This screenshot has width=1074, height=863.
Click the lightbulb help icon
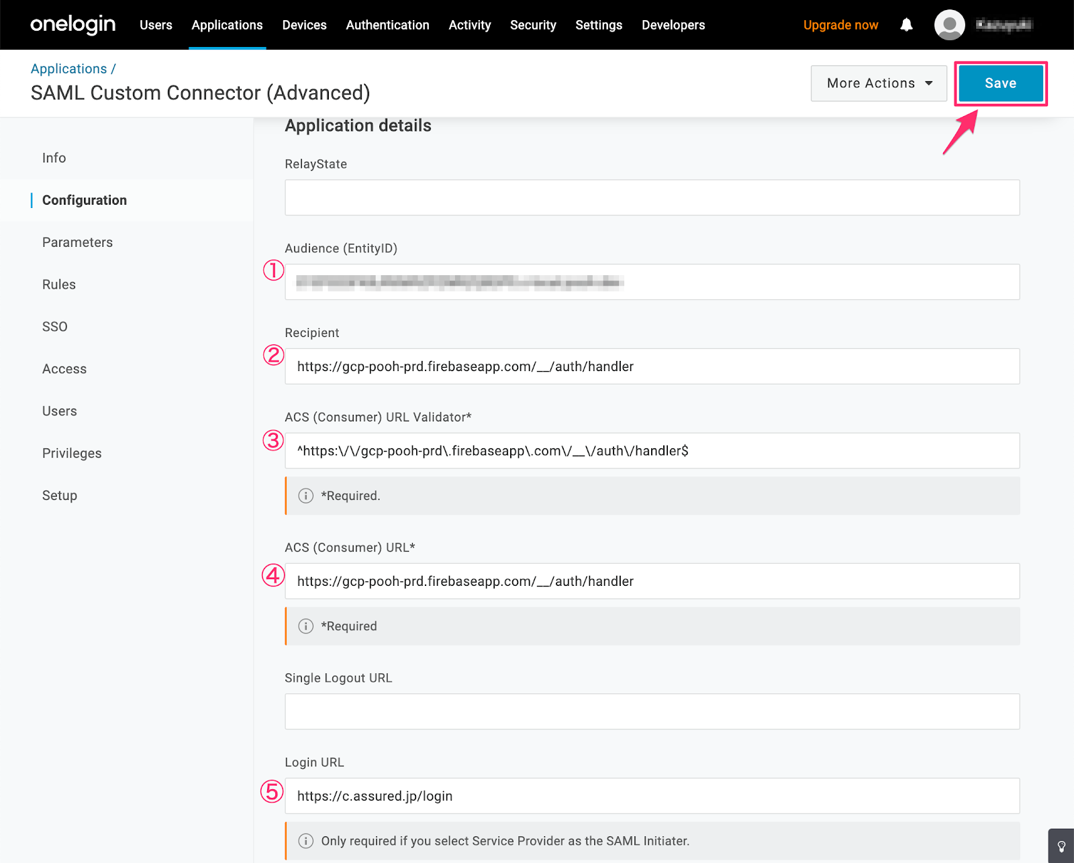(1061, 846)
